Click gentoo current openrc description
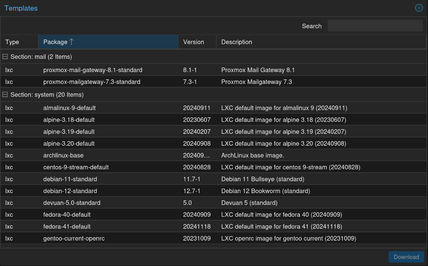Image resolution: width=428 pixels, height=266 pixels. tap(288, 239)
